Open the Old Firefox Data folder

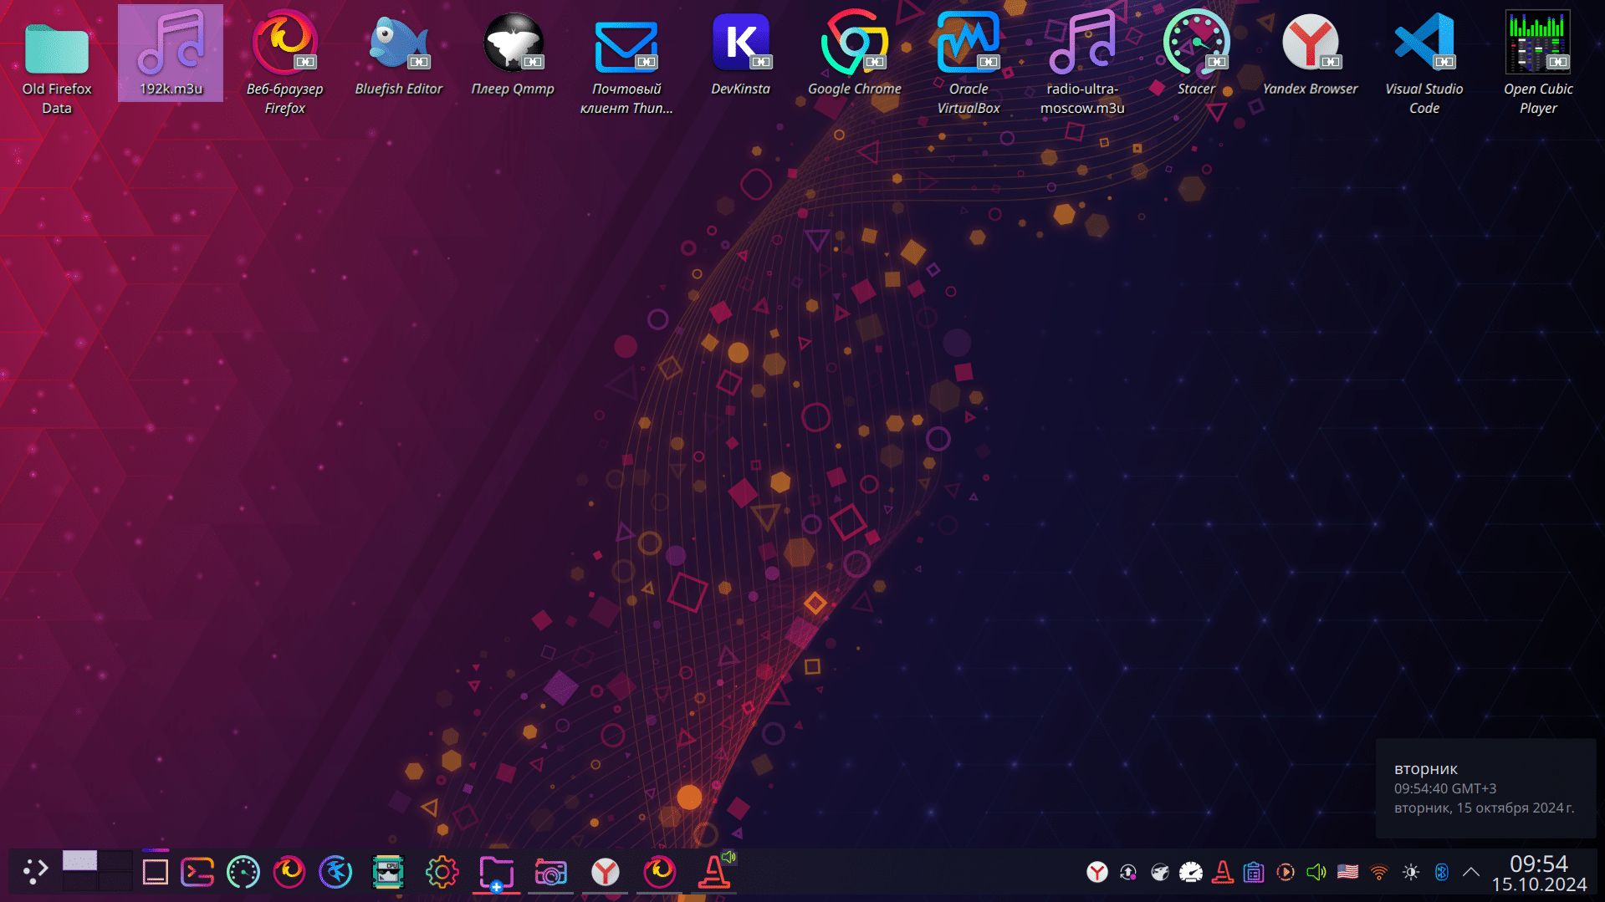[x=57, y=52]
